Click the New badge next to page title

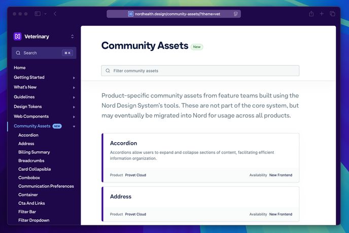click(x=197, y=47)
